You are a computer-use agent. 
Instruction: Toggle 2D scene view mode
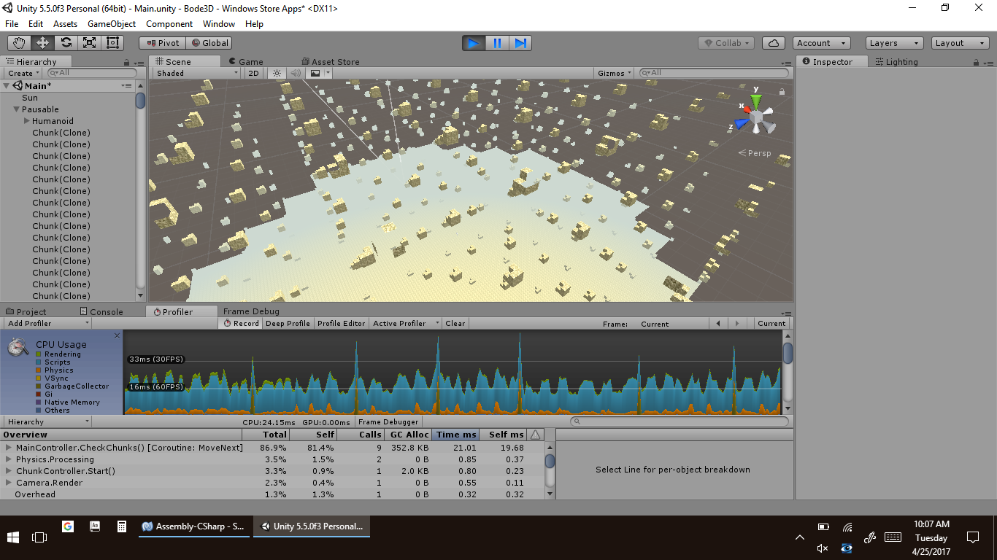(x=253, y=73)
